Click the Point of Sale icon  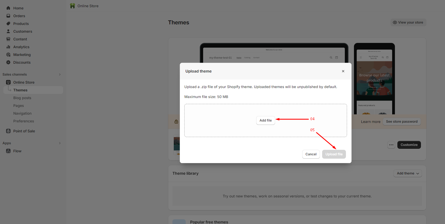click(8, 131)
